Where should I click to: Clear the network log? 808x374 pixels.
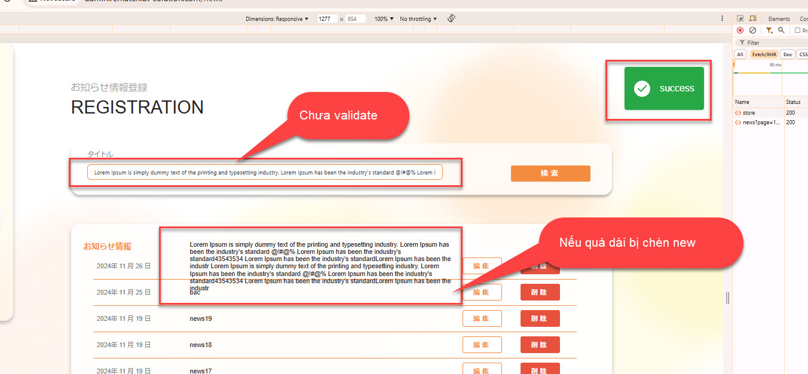pyautogui.click(x=752, y=30)
